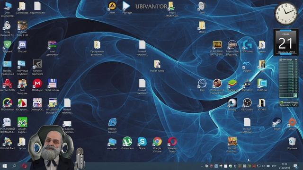Click the GeForce GTX temperature gadget
The height and width of the screenshot is (170, 303).
[288, 104]
